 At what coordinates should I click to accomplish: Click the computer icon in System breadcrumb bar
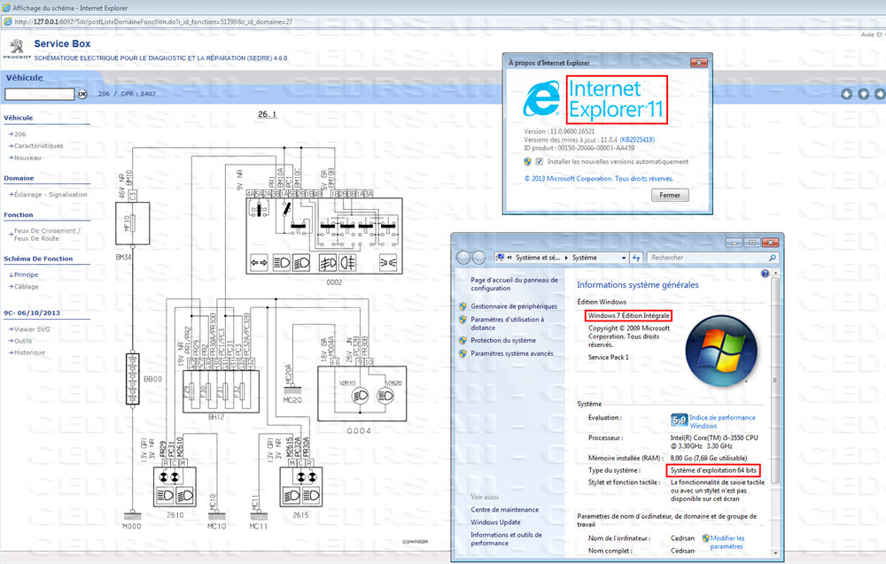pyautogui.click(x=500, y=258)
